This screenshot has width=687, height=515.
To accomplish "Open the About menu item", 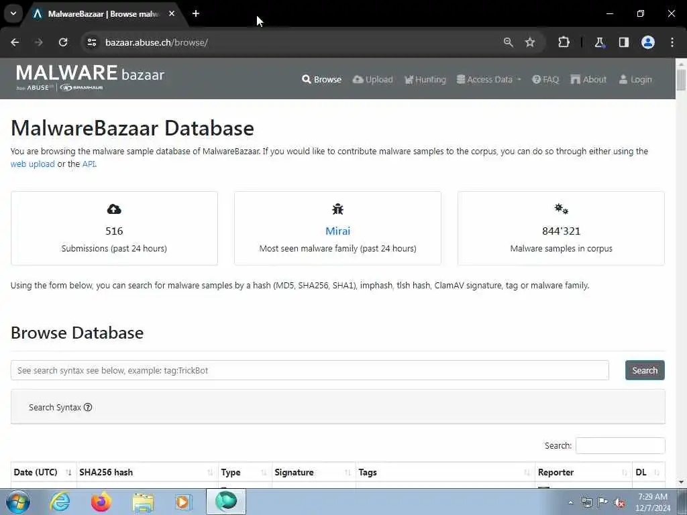I will tap(588, 79).
